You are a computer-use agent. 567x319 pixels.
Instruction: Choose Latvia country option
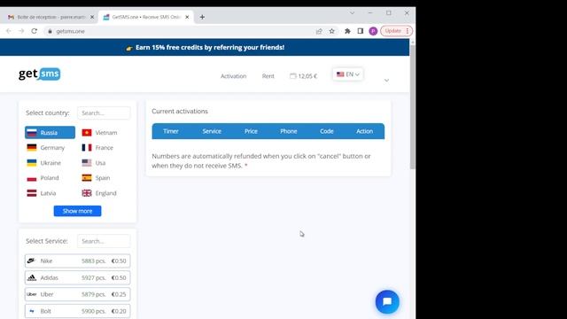(42, 193)
